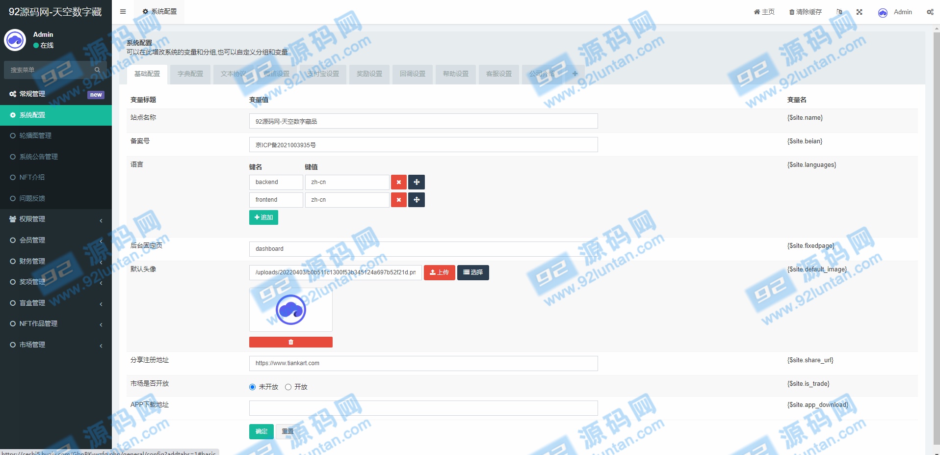This screenshot has height=455, width=940.
Task: Click the backend key name input
Action: [x=276, y=182]
